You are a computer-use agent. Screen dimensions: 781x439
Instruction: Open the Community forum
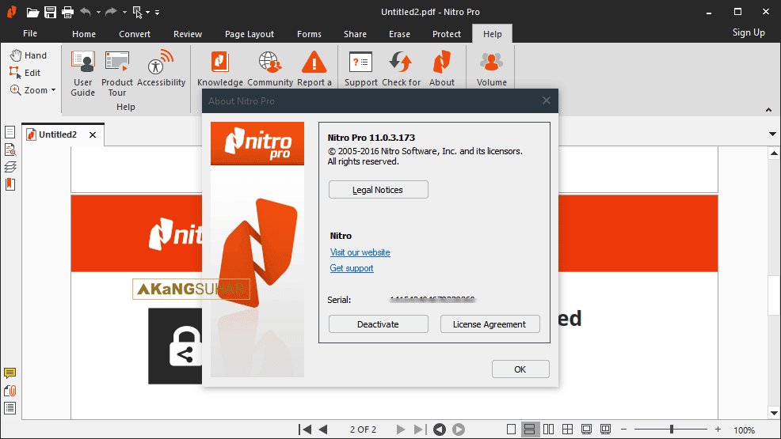270,69
